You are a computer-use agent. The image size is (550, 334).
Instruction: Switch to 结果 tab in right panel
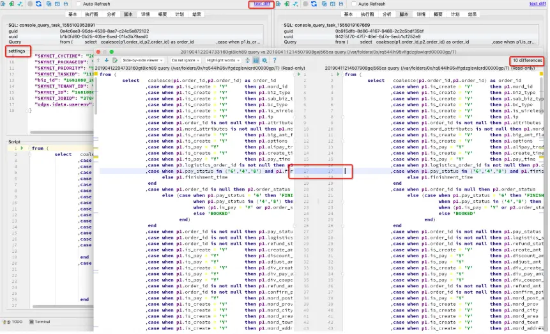(473, 15)
